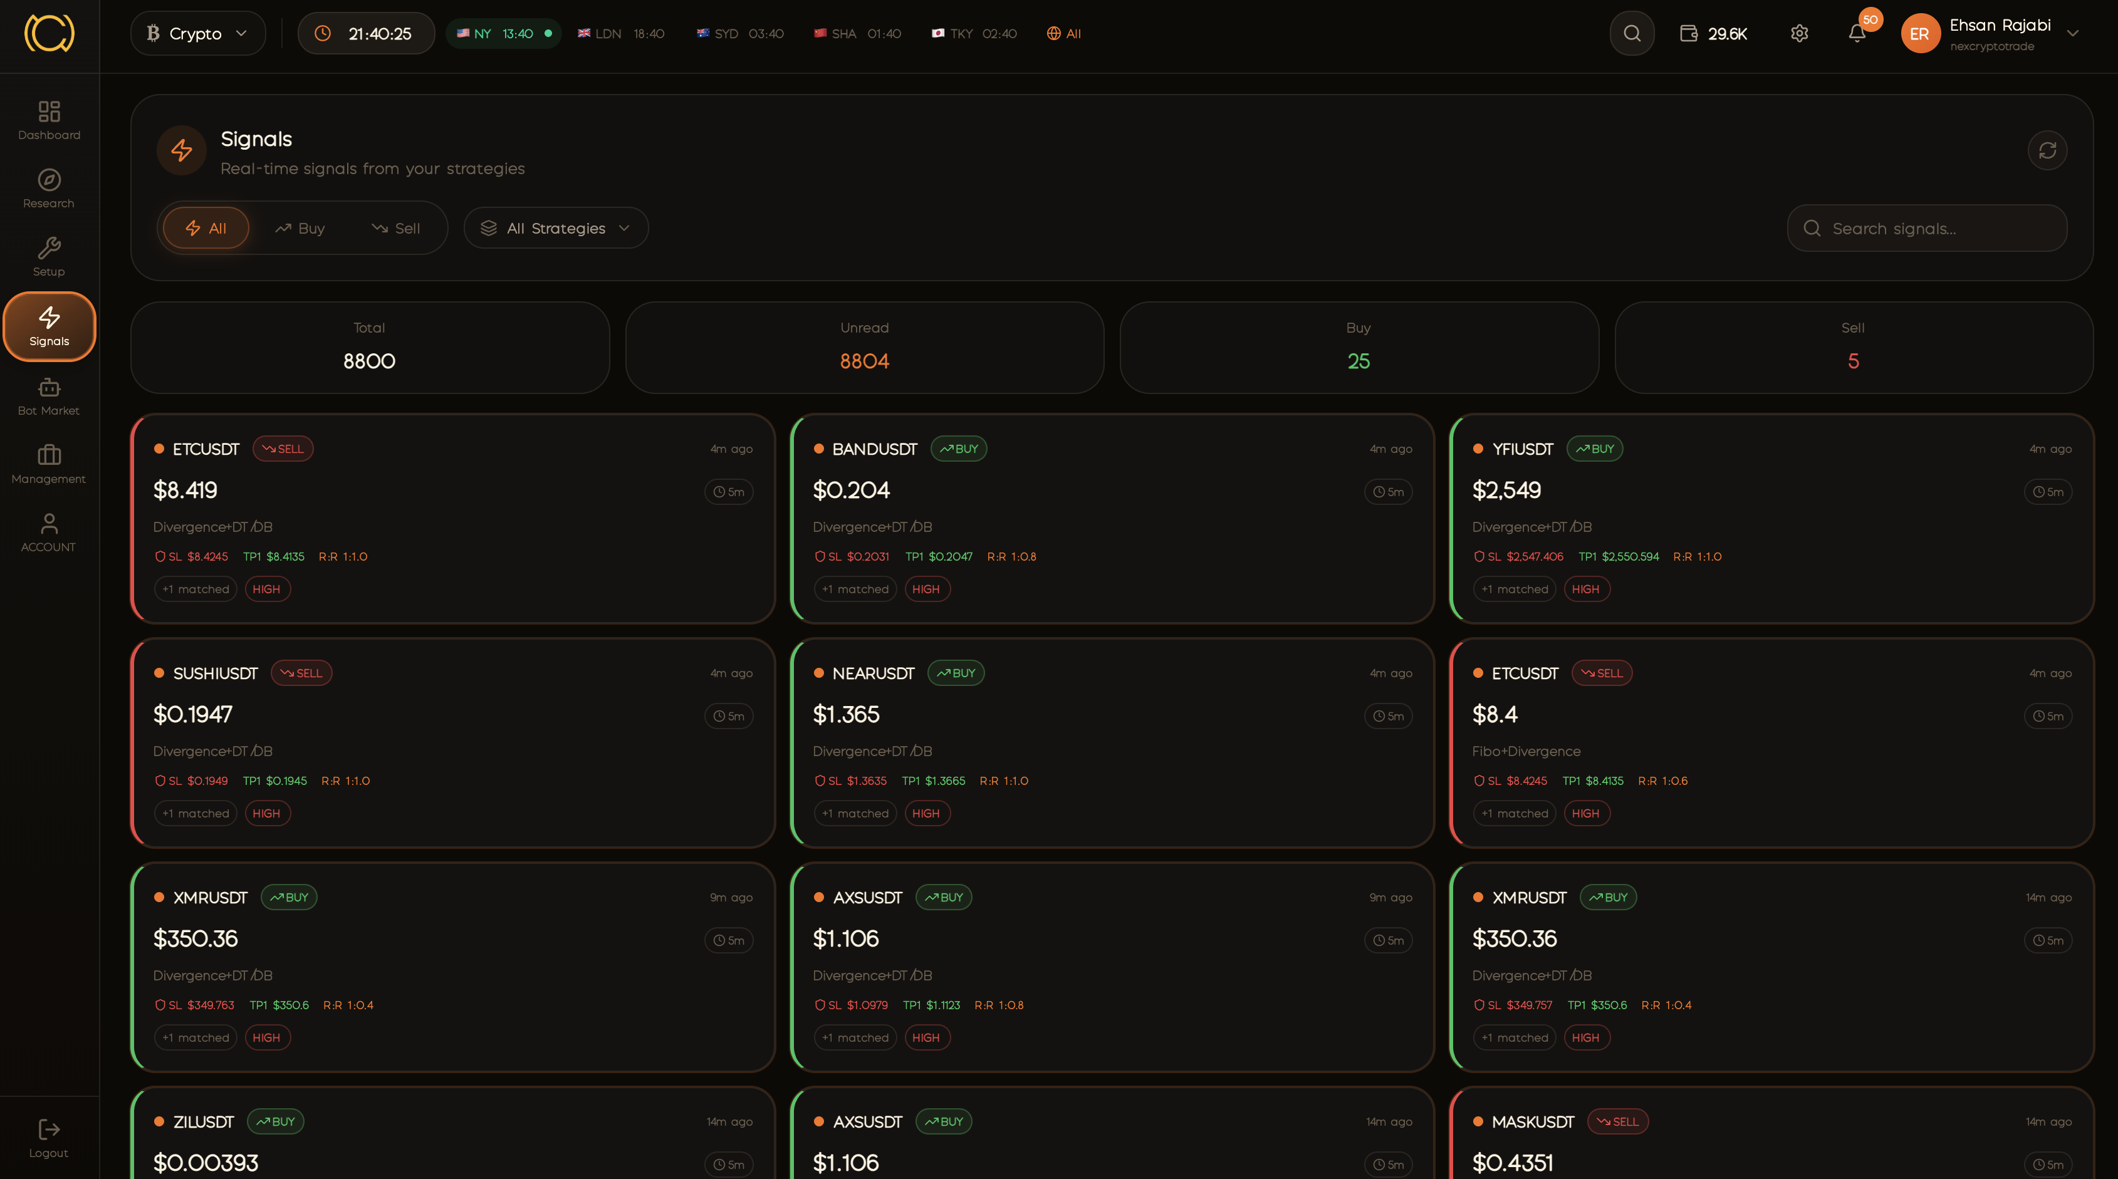The width and height of the screenshot is (2118, 1179).
Task: Expand the All Strategies dropdown
Action: 556,229
